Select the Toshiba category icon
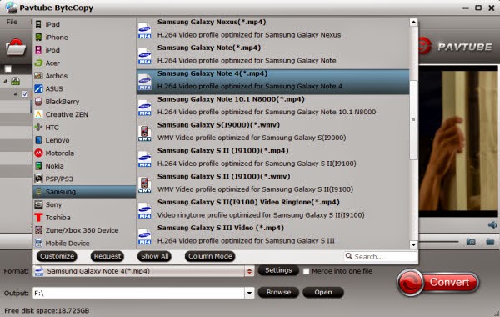Screen dimensions: 500x317 click(38, 218)
